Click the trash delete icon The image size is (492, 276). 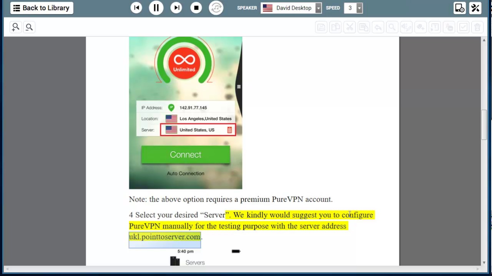tap(477, 27)
